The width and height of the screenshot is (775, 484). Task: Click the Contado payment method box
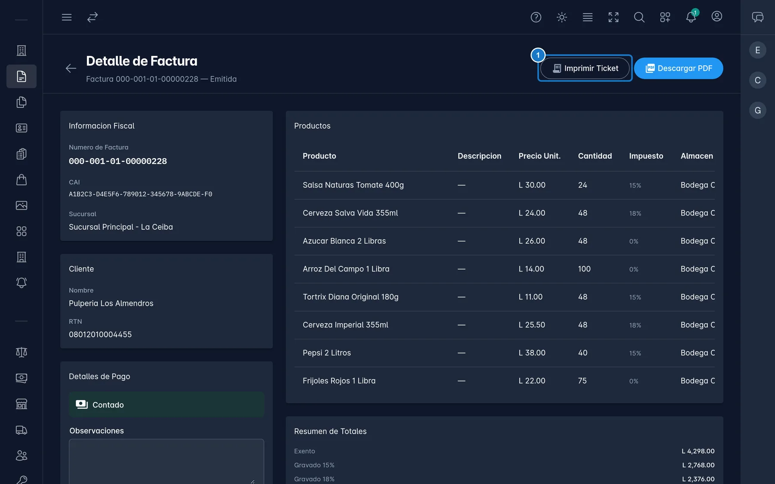point(167,404)
